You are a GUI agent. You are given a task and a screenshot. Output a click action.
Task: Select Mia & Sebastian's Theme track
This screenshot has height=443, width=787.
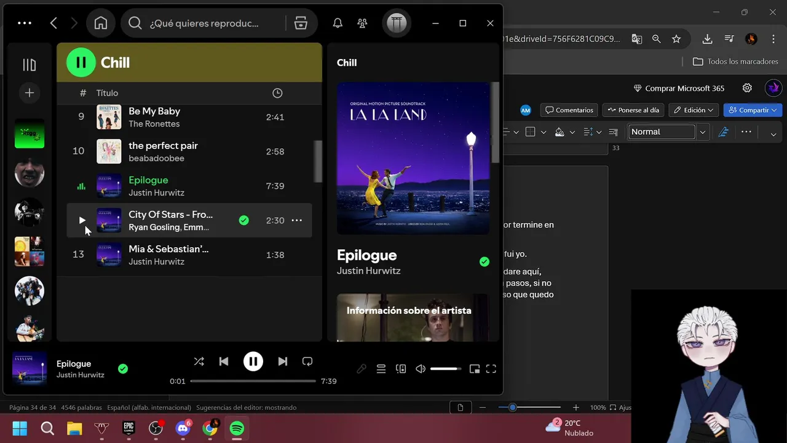click(189, 255)
